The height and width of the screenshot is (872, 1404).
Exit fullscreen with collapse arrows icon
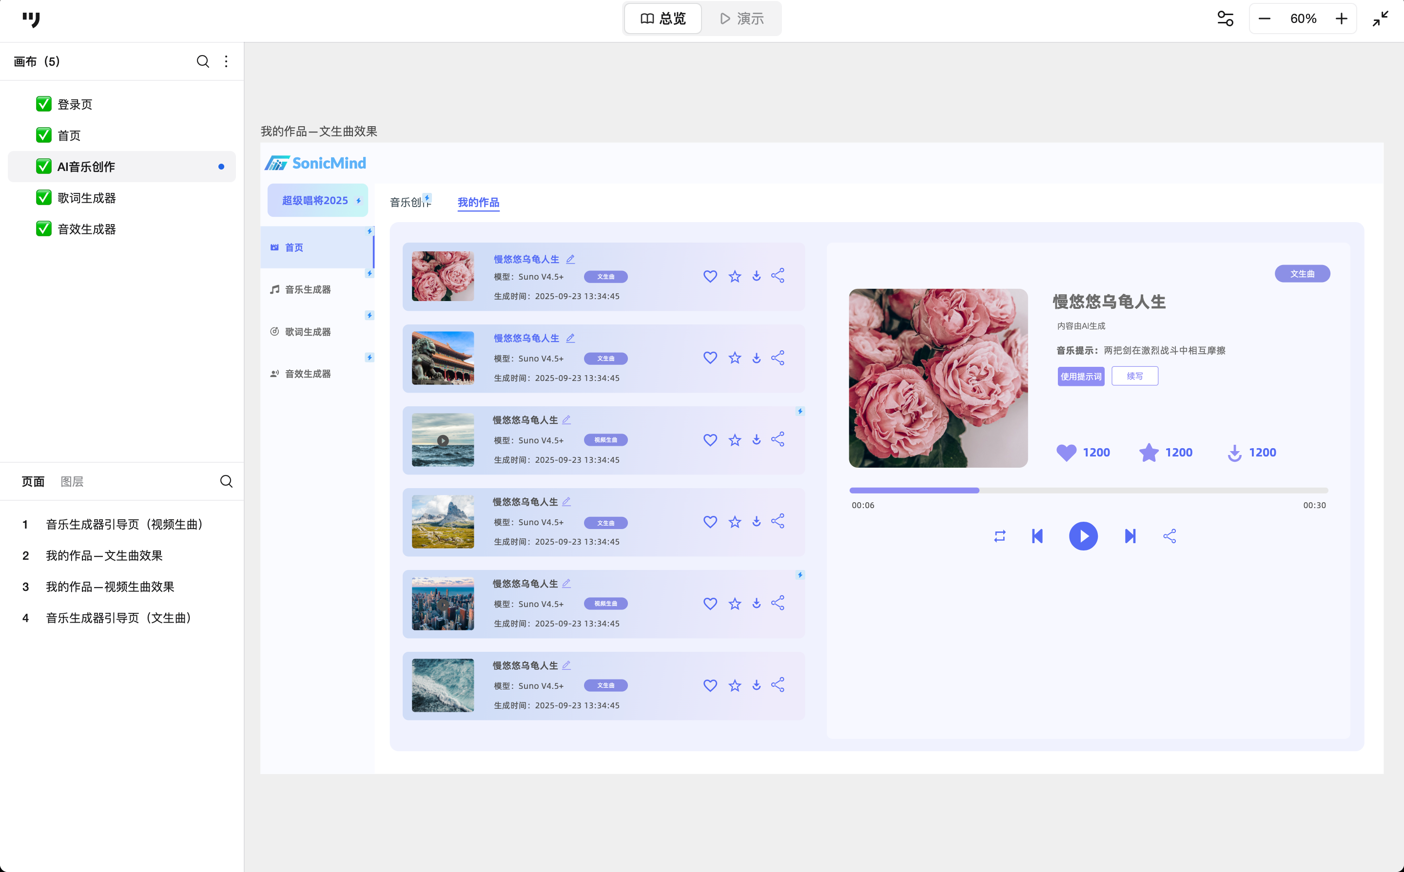pos(1380,19)
